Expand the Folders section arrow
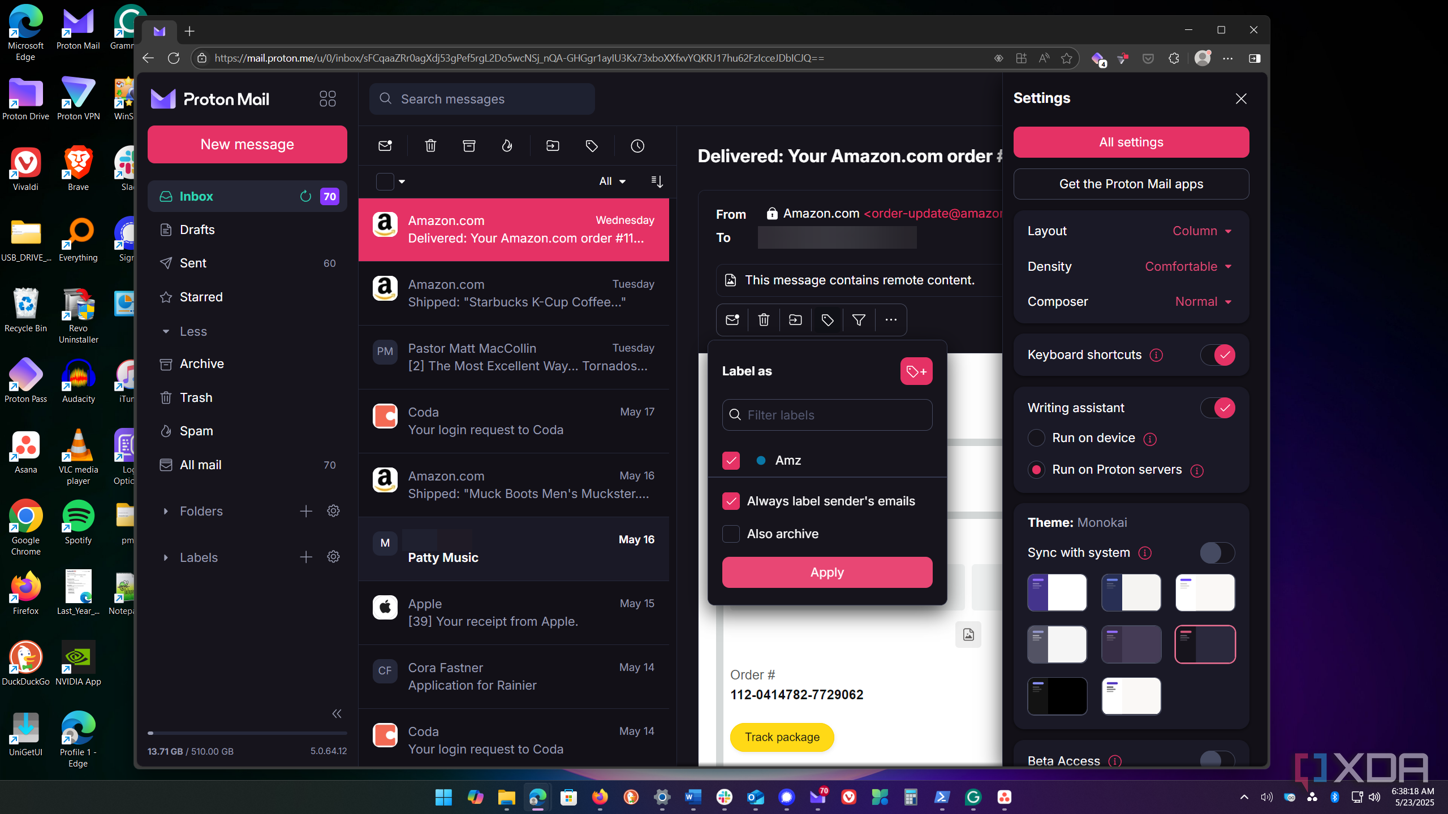The height and width of the screenshot is (814, 1448). pos(166,511)
